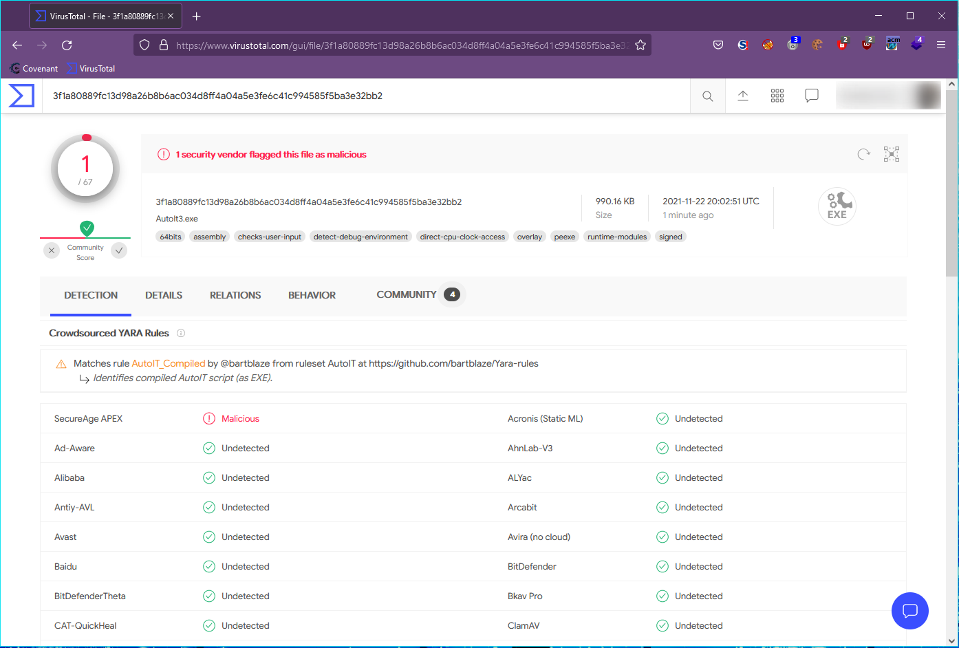Viewport: 959px width, 648px height.
Task: Click the hash search input field
Action: pyautogui.click(x=367, y=96)
